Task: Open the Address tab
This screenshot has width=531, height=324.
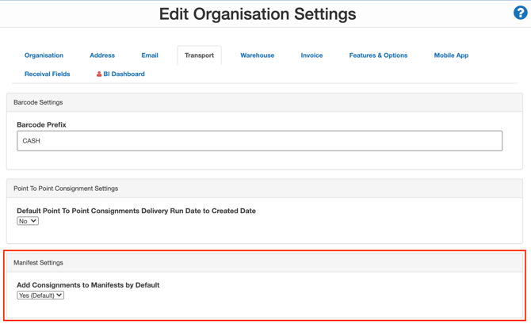Action: (102, 55)
